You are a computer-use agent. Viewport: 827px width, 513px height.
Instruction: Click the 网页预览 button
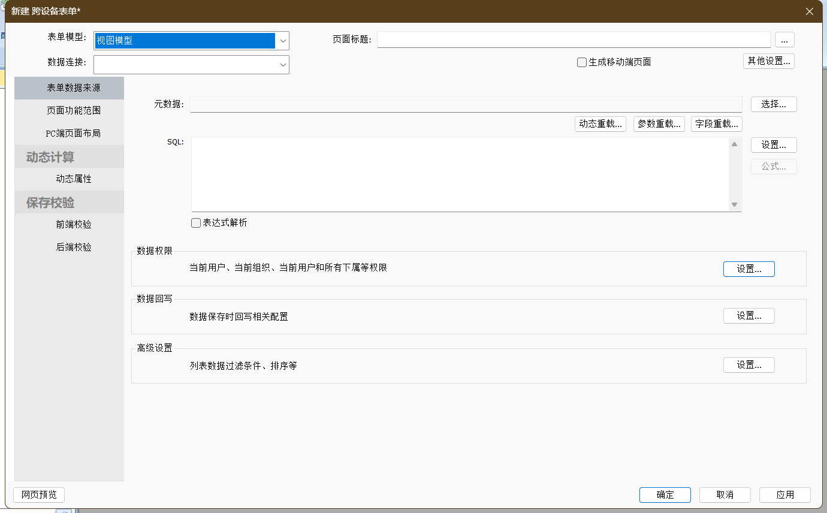pos(39,495)
